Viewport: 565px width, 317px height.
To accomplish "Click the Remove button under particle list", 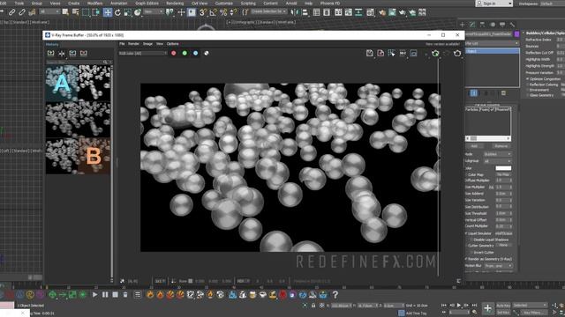I will pyautogui.click(x=501, y=146).
